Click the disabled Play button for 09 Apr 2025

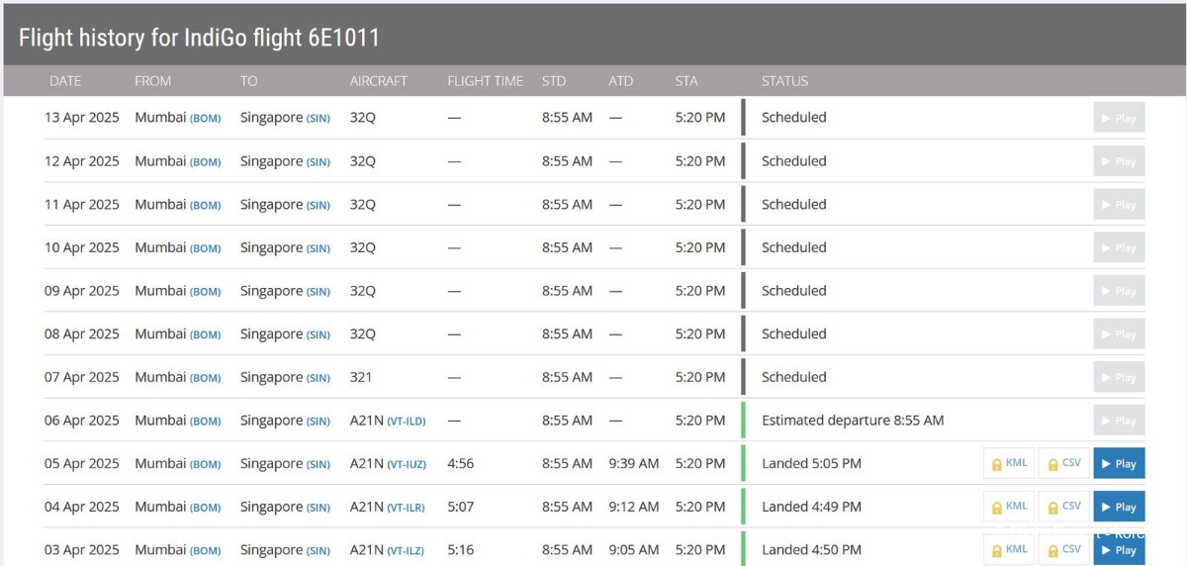tap(1119, 291)
